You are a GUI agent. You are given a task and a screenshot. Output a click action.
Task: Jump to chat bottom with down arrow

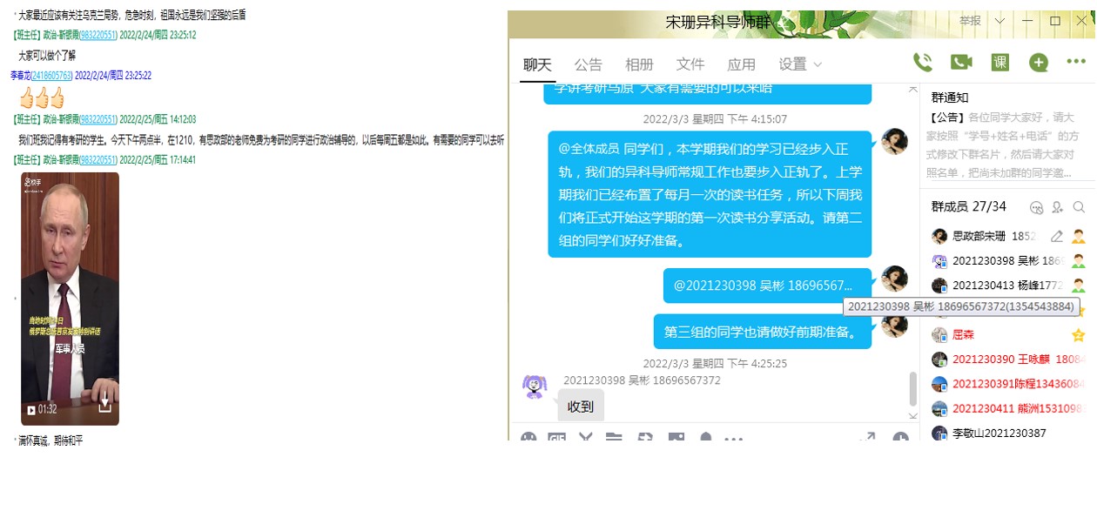click(x=912, y=416)
